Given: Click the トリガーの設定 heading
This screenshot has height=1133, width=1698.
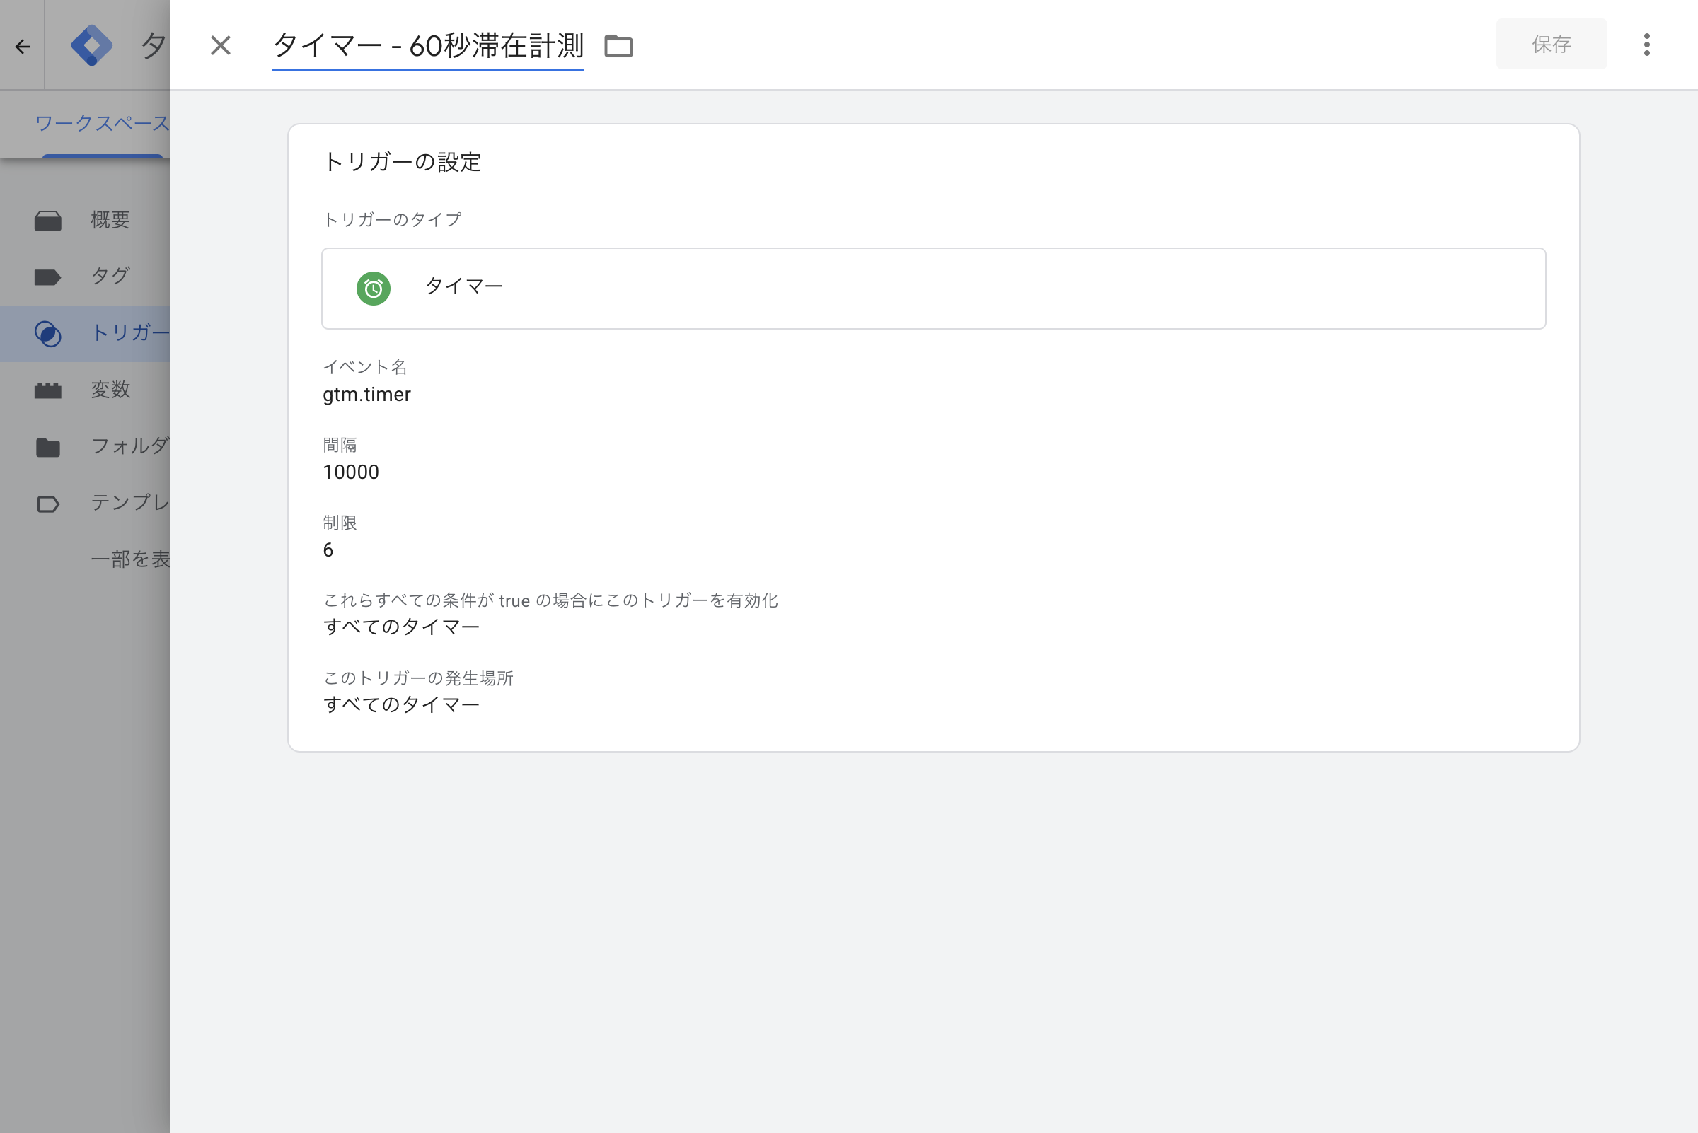Looking at the screenshot, I should point(402,162).
